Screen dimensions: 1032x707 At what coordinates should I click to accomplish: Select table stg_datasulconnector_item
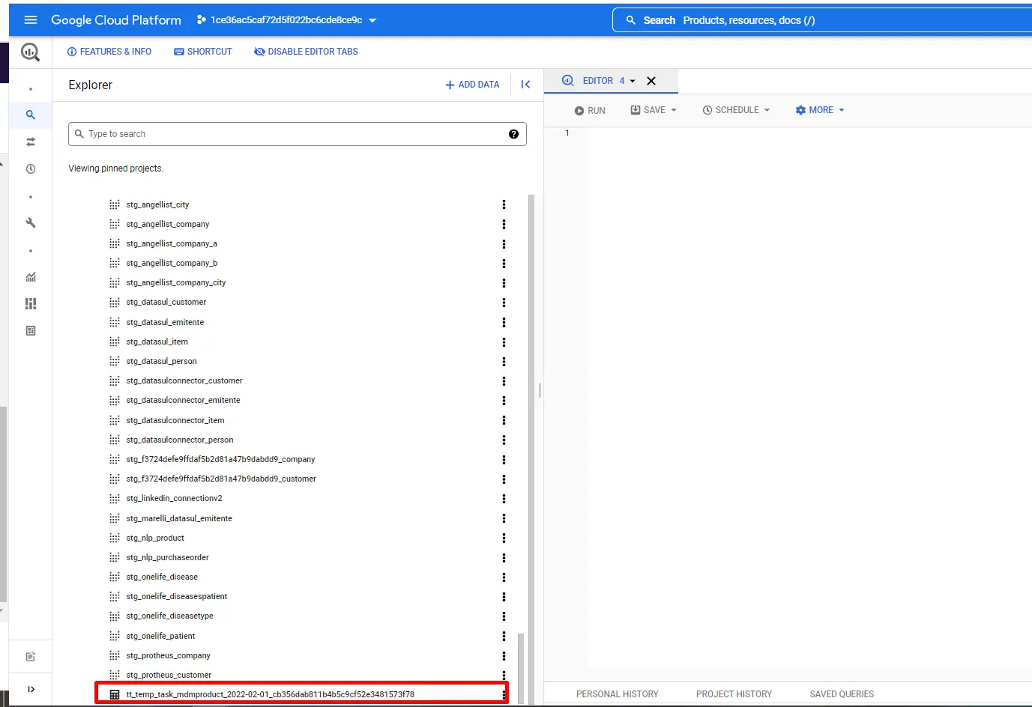tap(175, 420)
